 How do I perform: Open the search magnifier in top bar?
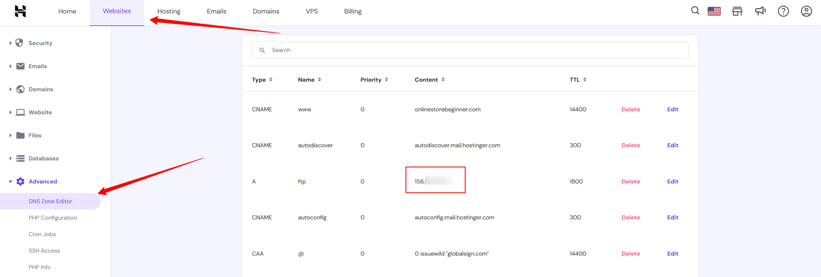pos(695,11)
